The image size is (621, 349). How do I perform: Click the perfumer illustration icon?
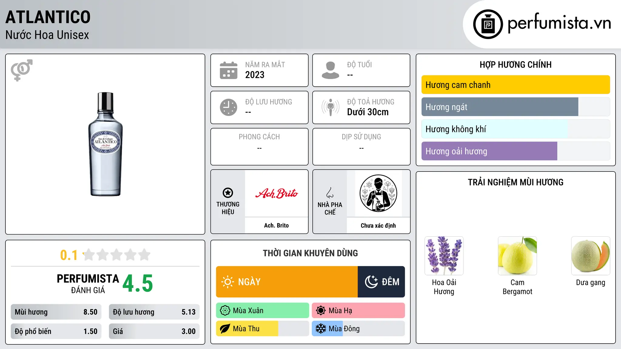pos(378,193)
